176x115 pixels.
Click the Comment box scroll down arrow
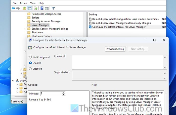165,68
